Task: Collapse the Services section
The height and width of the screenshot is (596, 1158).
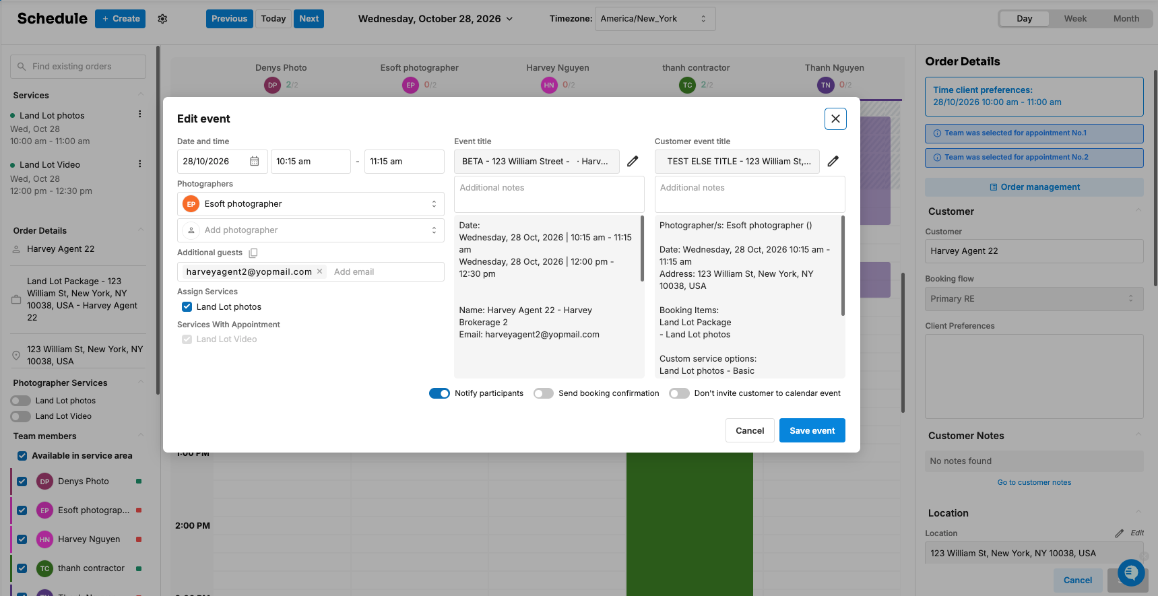Action: pos(141,94)
